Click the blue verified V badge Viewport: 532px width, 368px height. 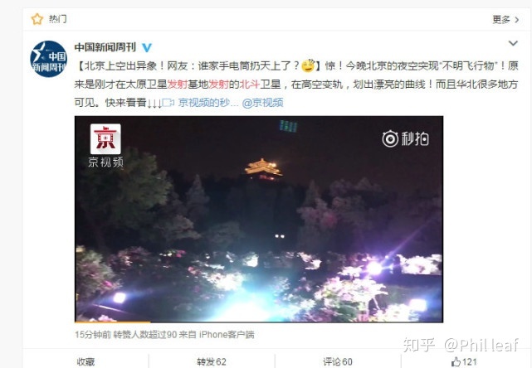click(x=147, y=48)
